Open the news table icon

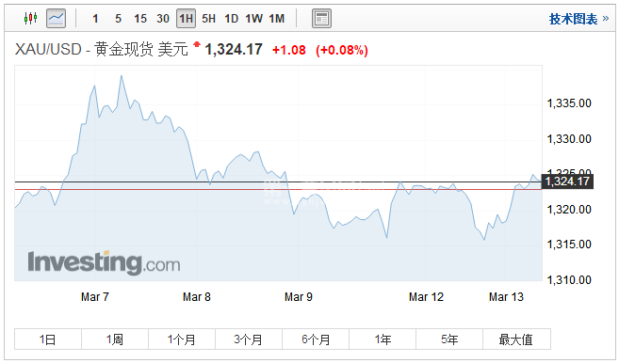tap(321, 19)
